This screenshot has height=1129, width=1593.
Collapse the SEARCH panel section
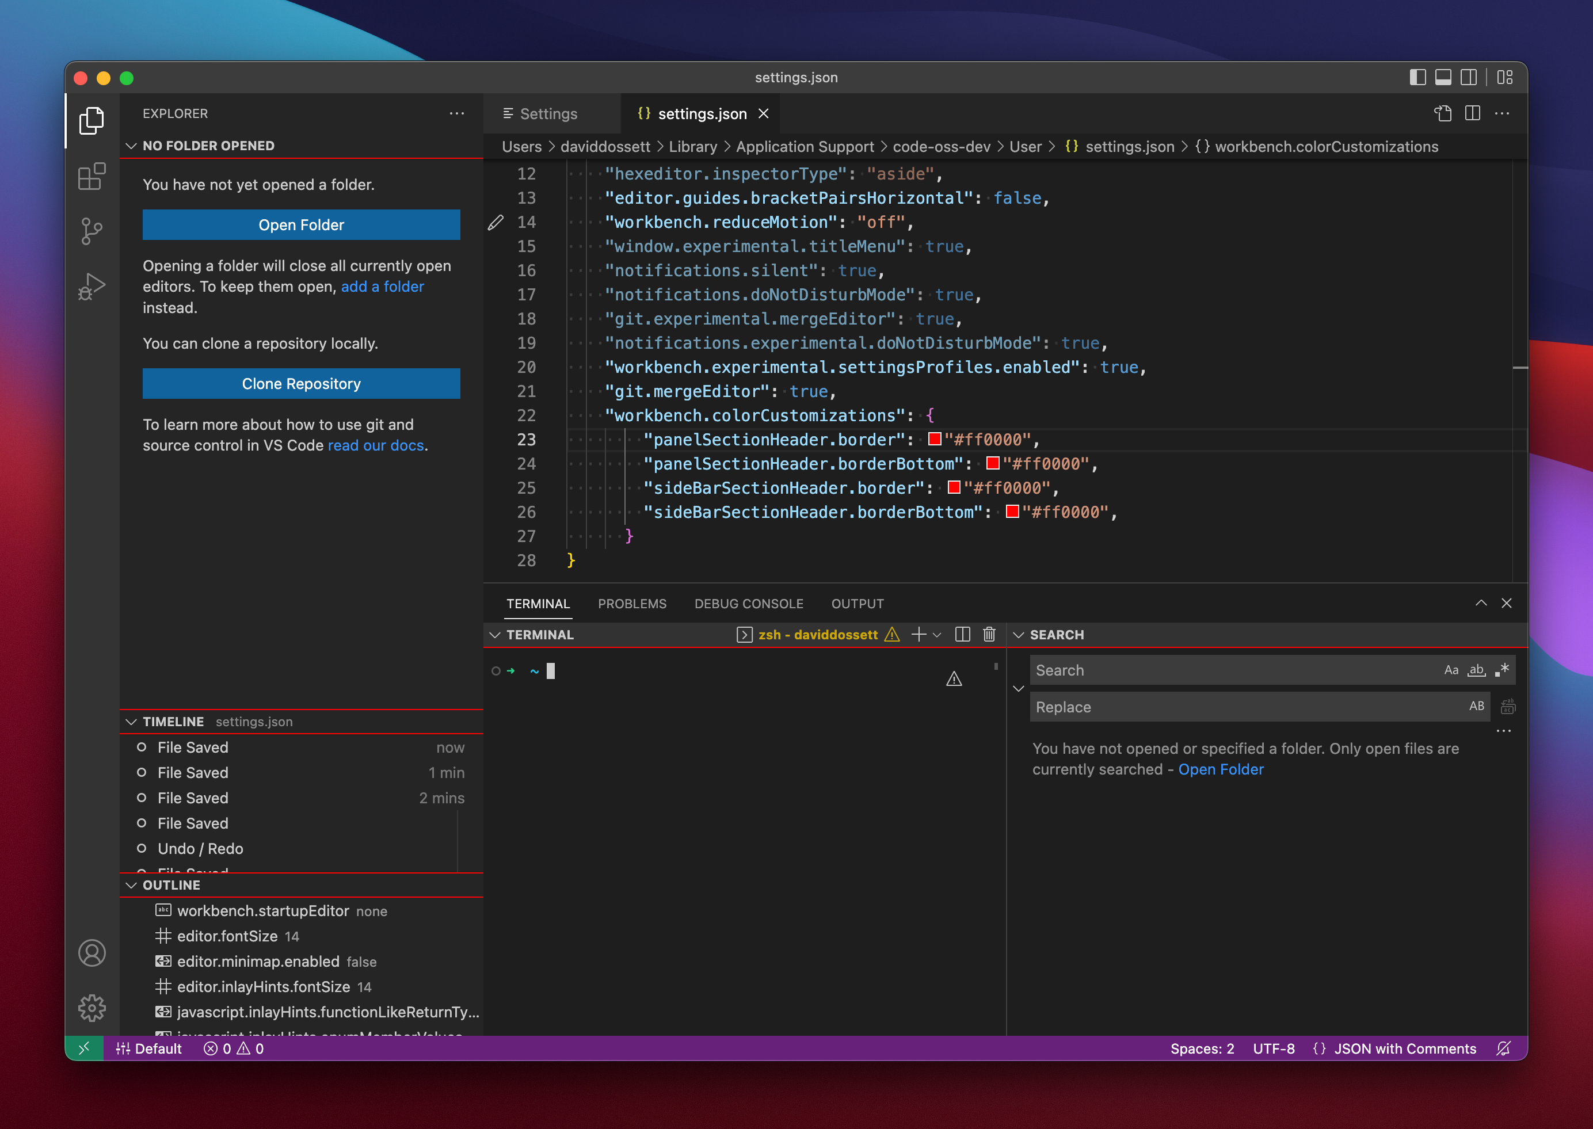point(1019,635)
